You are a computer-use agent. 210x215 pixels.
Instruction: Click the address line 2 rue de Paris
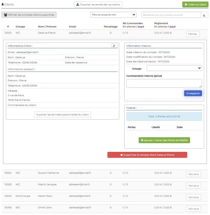click(16, 95)
